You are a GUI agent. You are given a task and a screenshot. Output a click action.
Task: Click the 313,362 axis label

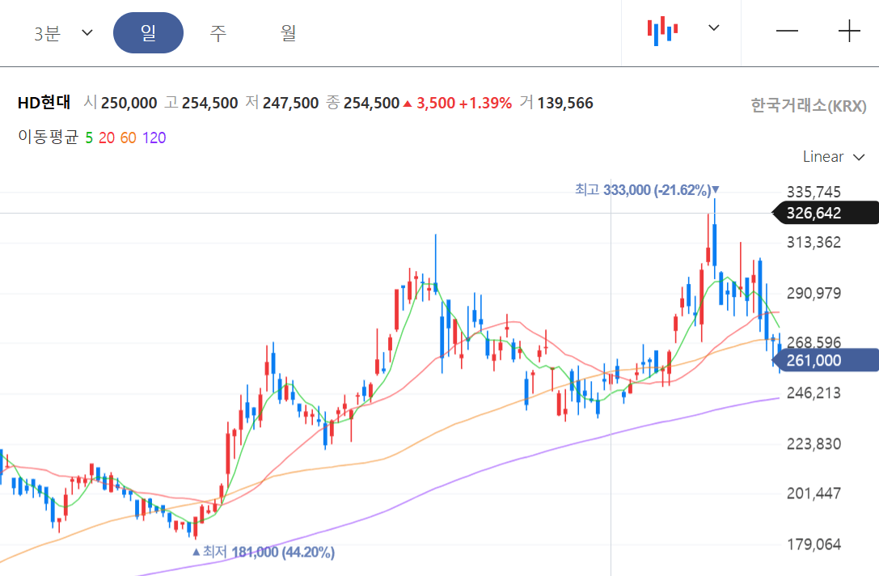(813, 242)
